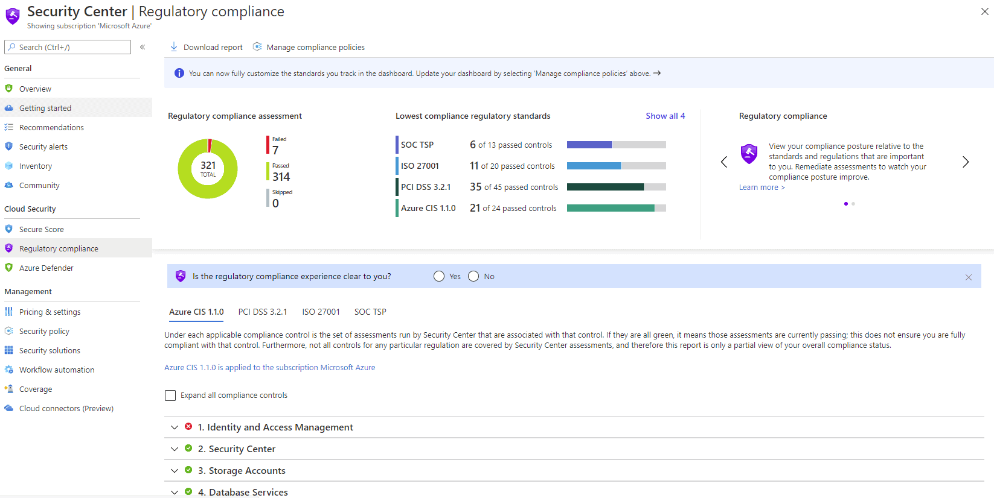Expand the 4. Database Services chevron
994x498 pixels.
(x=175, y=492)
